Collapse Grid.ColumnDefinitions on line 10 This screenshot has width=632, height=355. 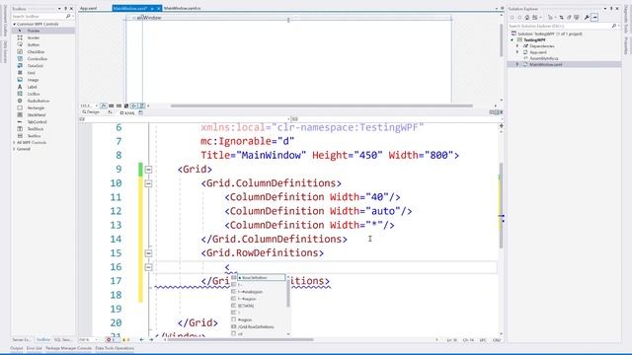[148, 183]
